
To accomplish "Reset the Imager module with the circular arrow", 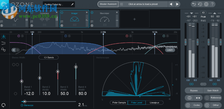I will coord(4,105).
